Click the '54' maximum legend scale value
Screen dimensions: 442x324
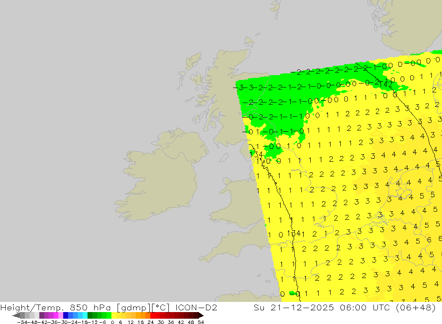tap(201, 322)
